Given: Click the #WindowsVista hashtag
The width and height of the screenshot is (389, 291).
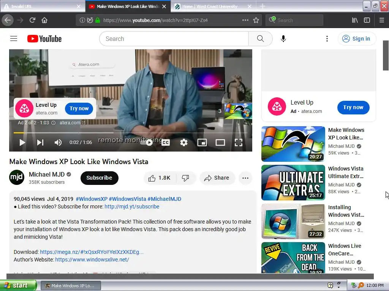Looking at the screenshot, I should 128,199.
